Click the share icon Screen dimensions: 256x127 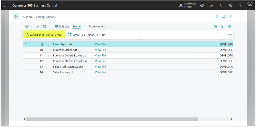coord(216,26)
